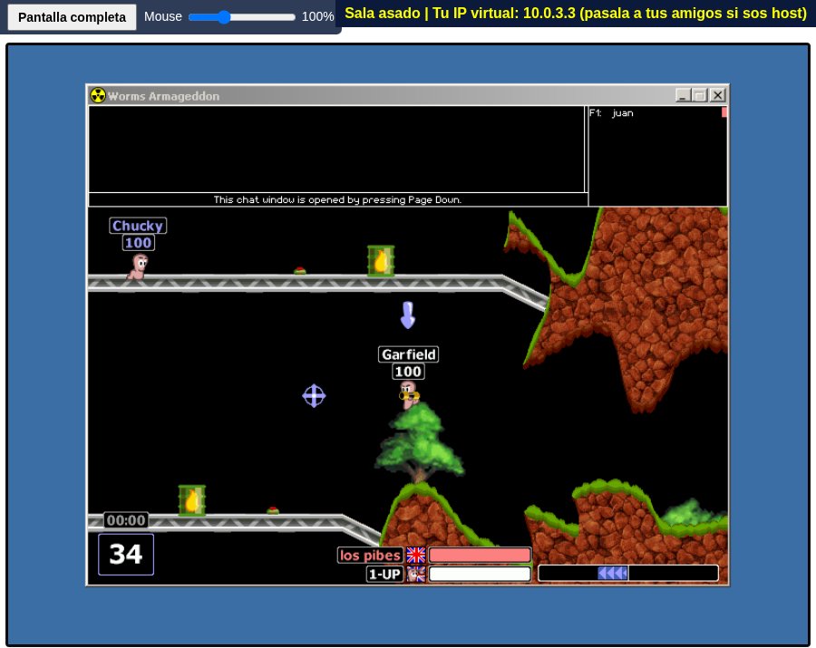
Task: Click the chat input line hint text
Action: coord(337,199)
